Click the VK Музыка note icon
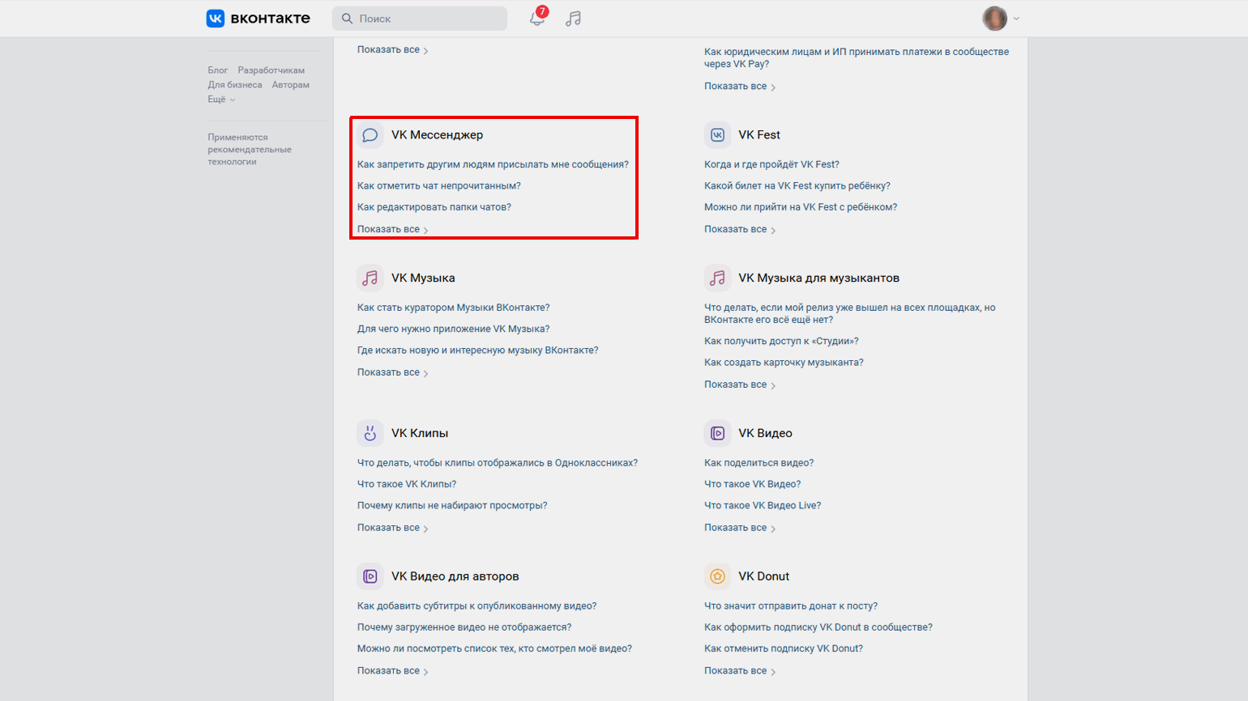Image resolution: width=1248 pixels, height=701 pixels. pos(370,278)
